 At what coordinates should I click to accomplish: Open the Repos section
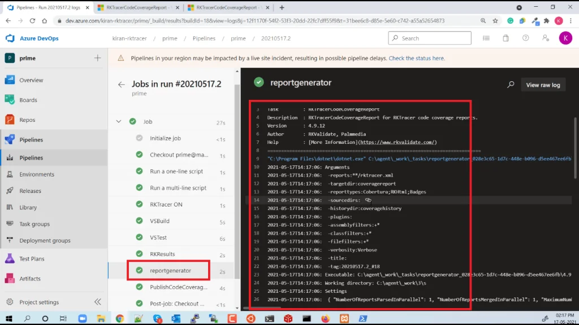27,120
